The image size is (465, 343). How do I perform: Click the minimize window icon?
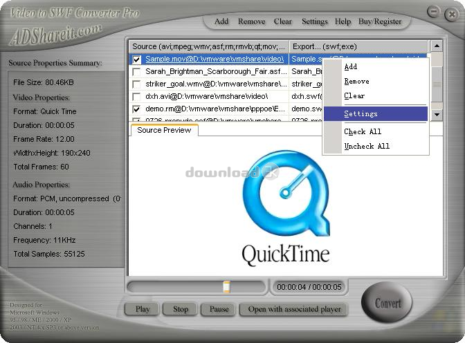[x=433, y=12]
